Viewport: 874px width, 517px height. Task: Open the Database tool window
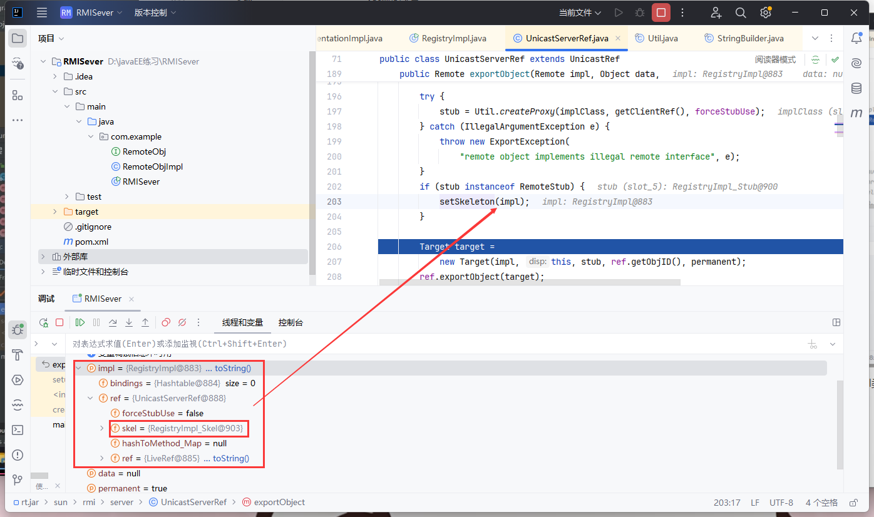click(x=856, y=88)
